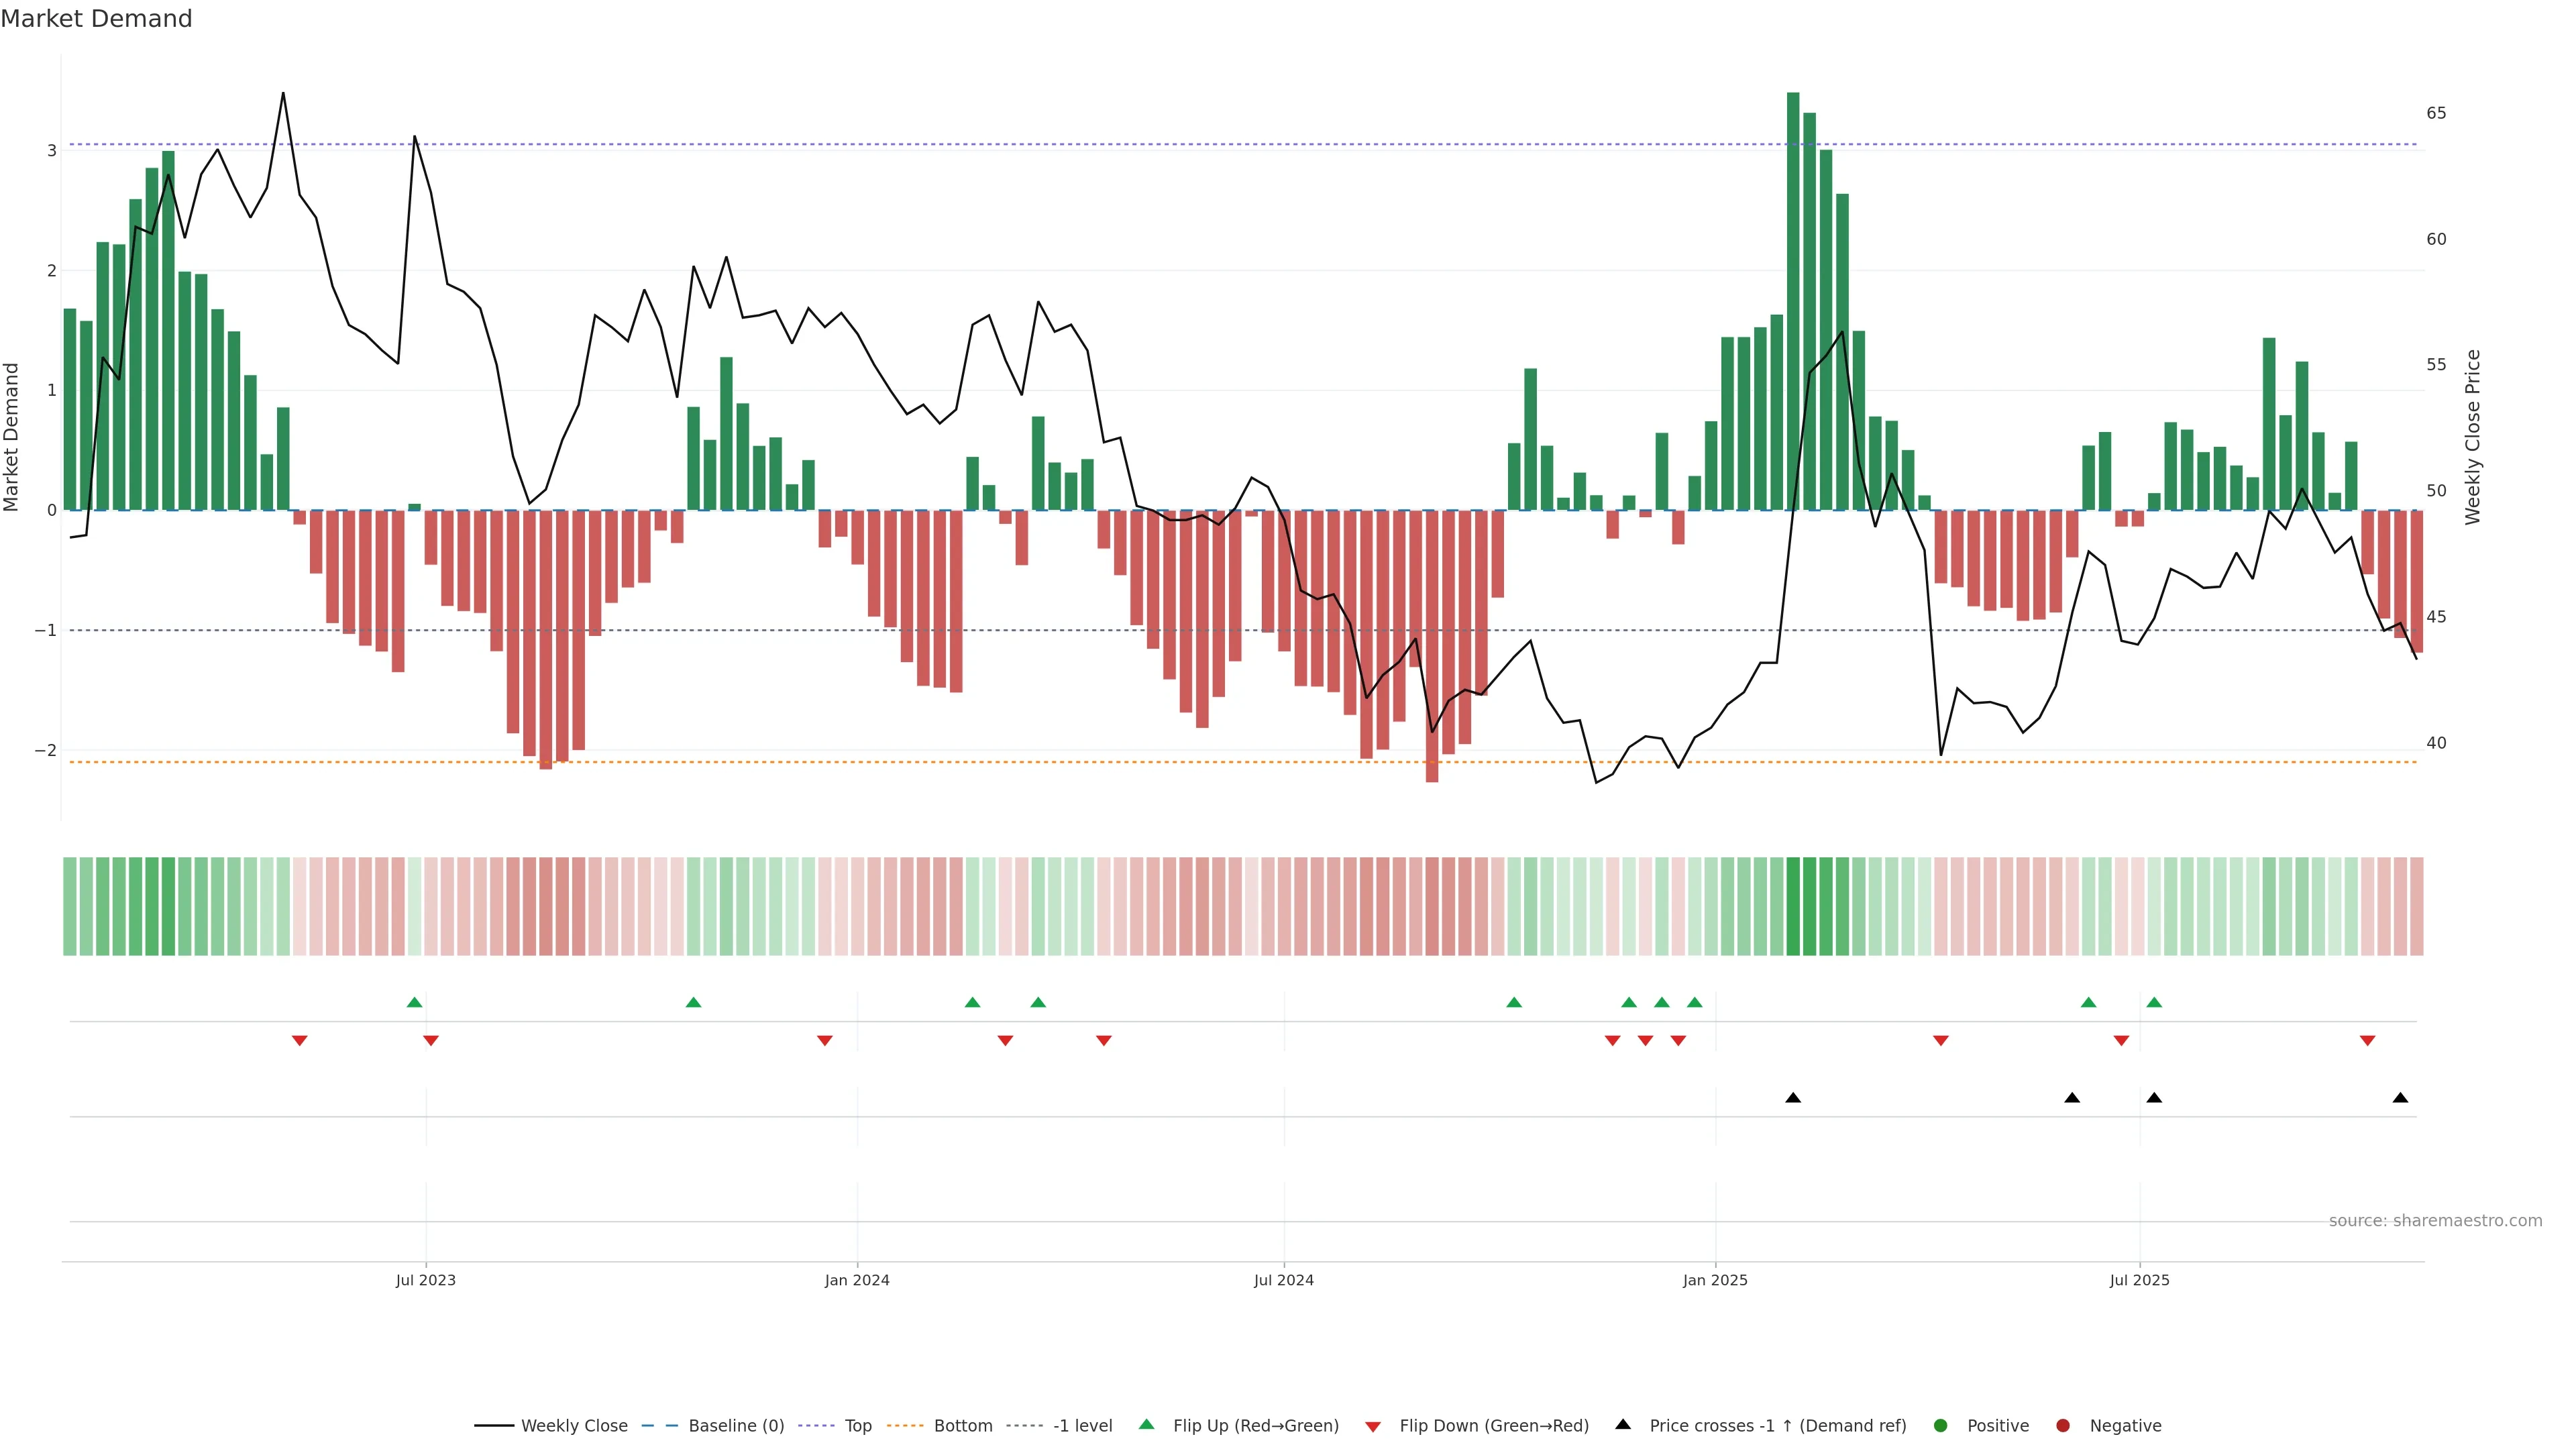This screenshot has height=1449, width=2576.
Task: Click the green Flip Up triangle legend icon
Action: point(1147,1425)
